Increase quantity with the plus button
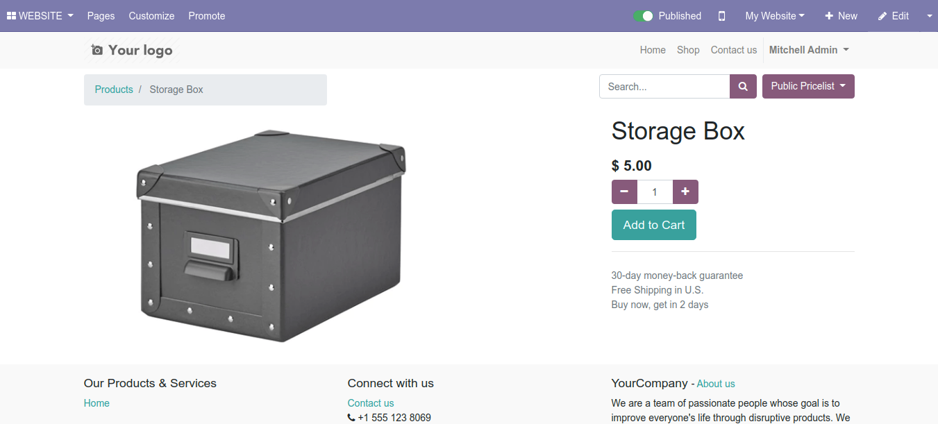 pos(685,192)
